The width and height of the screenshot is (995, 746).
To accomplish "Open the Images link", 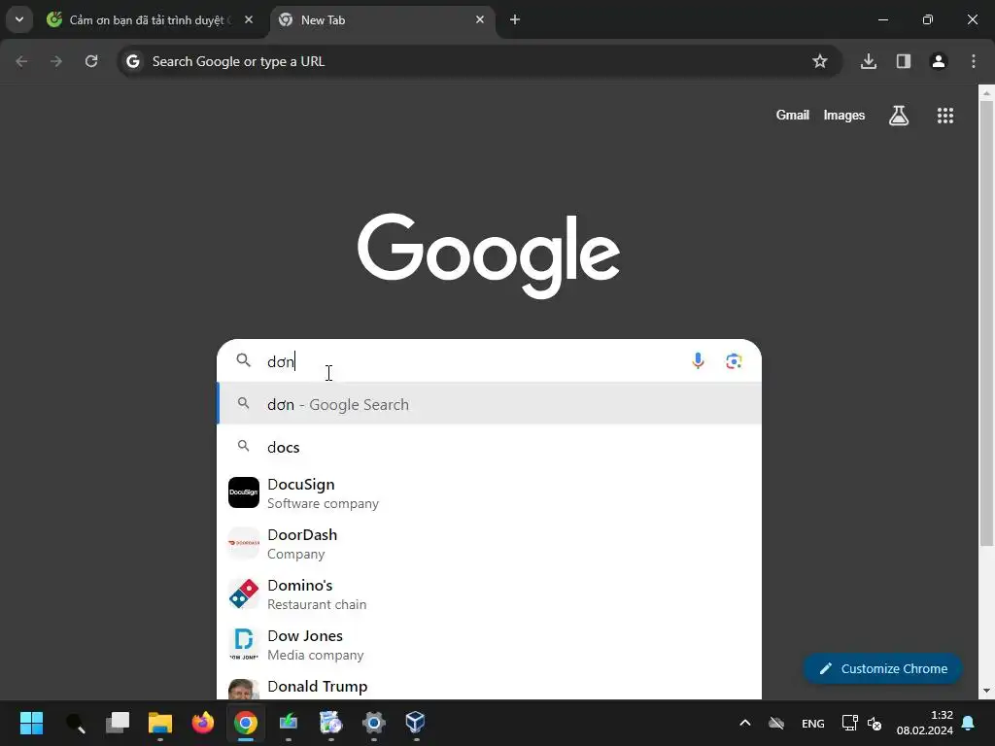I will coord(844,116).
